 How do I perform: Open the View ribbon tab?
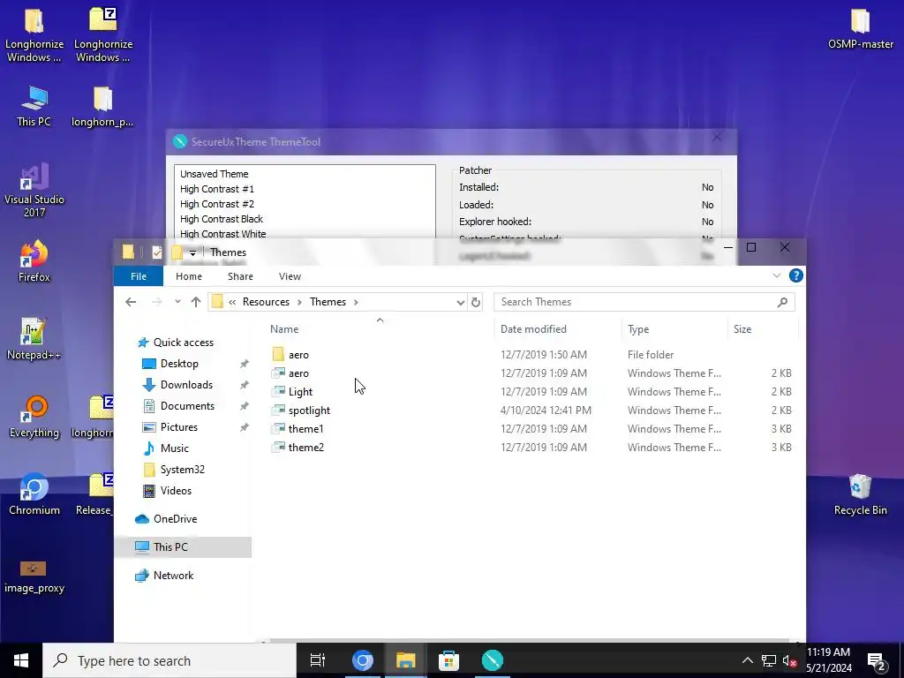coord(290,276)
